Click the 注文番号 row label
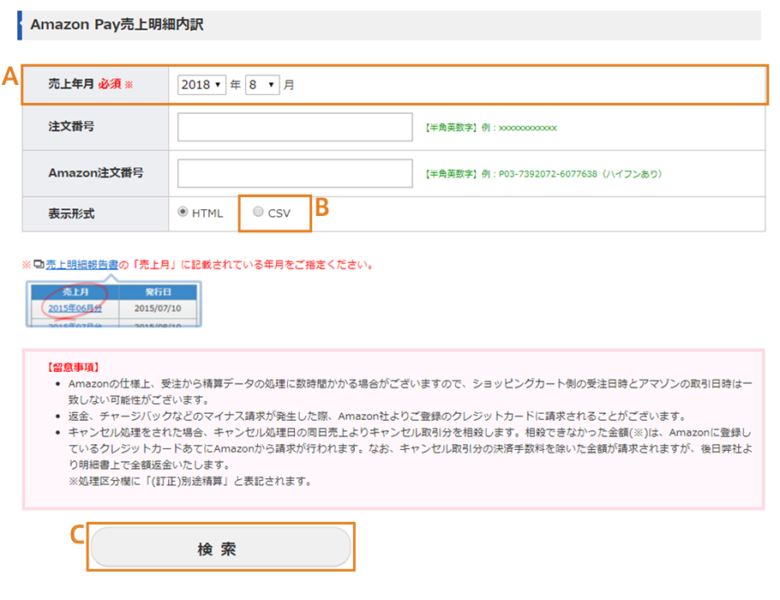780x600 pixels. (x=71, y=126)
